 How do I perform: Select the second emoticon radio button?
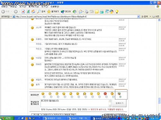pos(51,97)
